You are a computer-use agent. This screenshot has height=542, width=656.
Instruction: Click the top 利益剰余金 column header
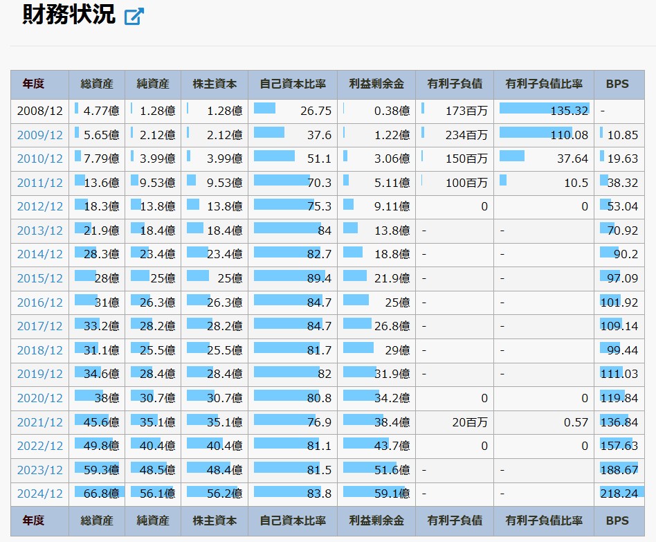coord(376,84)
